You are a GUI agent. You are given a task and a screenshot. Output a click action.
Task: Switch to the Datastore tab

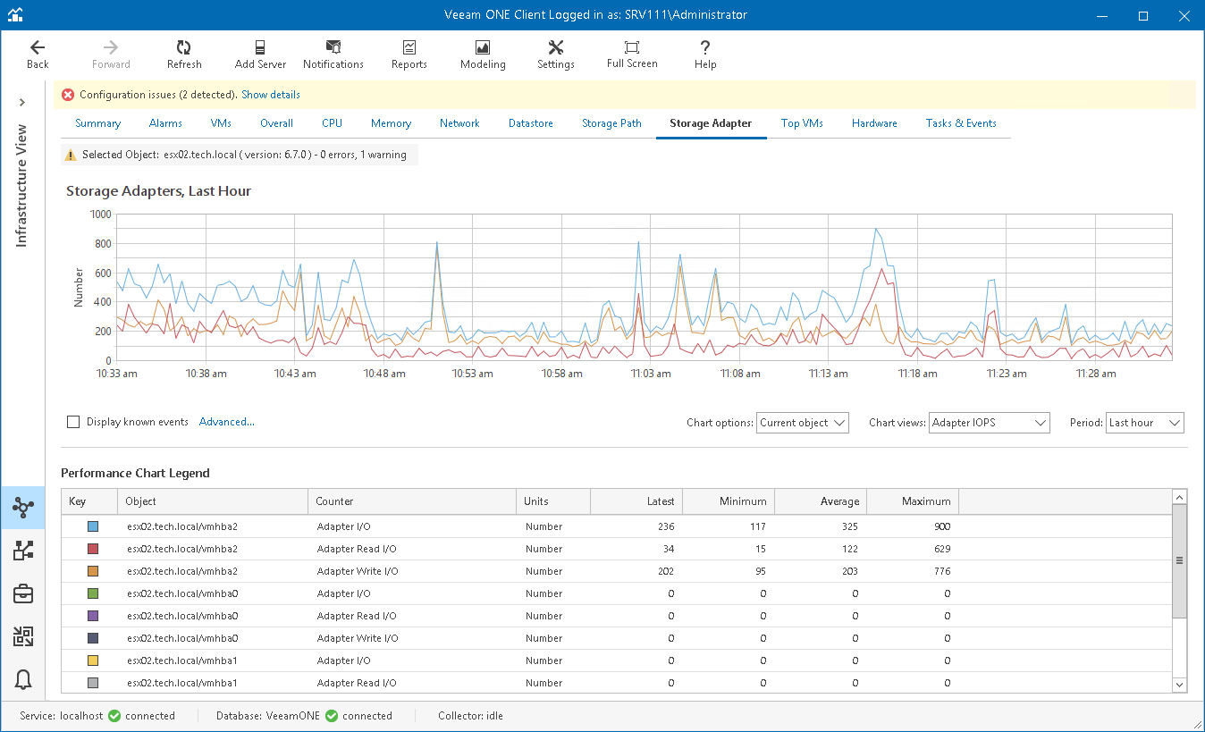tap(530, 123)
